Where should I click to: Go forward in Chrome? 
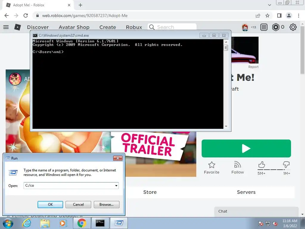click(x=16, y=16)
